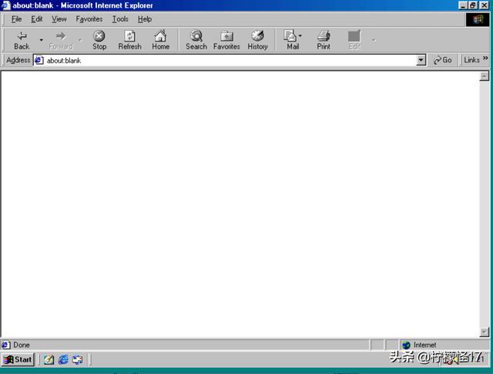Open the Windows Start menu
Image resolution: width=493 pixels, height=374 pixels.
18,359
